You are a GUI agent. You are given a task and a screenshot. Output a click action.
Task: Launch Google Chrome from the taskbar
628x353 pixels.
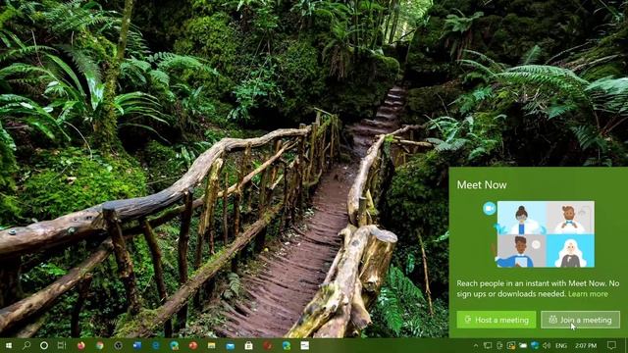[100, 345]
